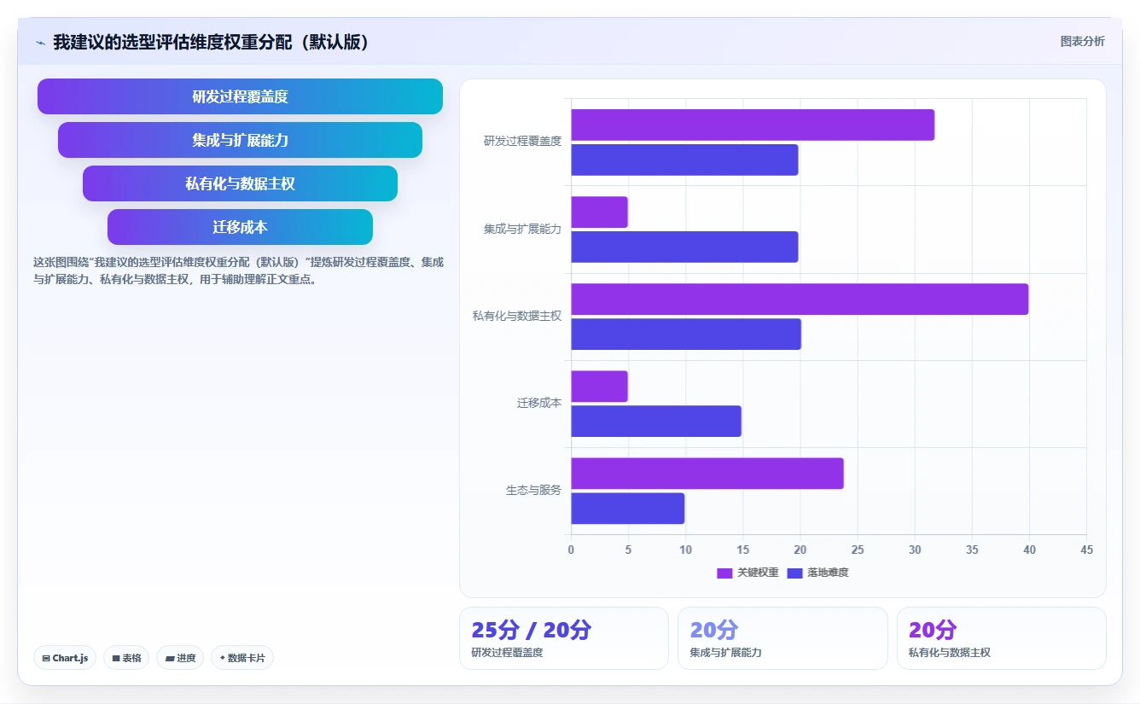Screen dimensions: 1140x704
Task: Click the x-axis tick labeled 25
Action: click(x=857, y=550)
